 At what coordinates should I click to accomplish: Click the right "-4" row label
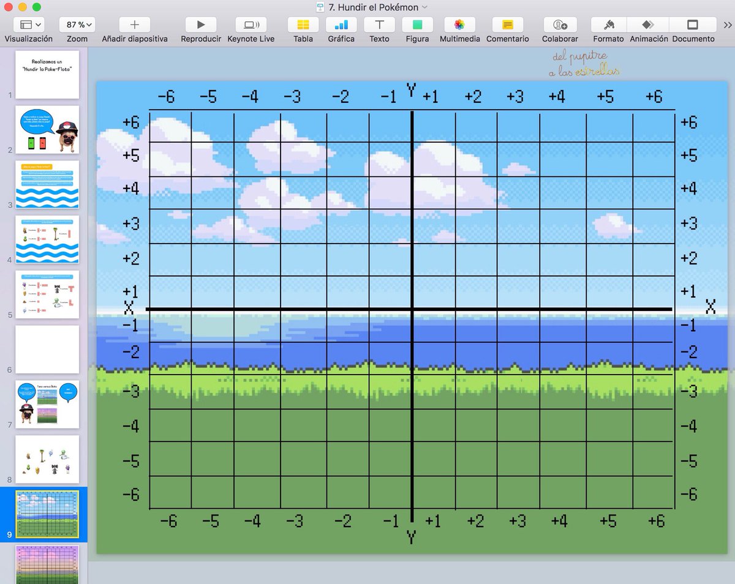click(x=688, y=426)
